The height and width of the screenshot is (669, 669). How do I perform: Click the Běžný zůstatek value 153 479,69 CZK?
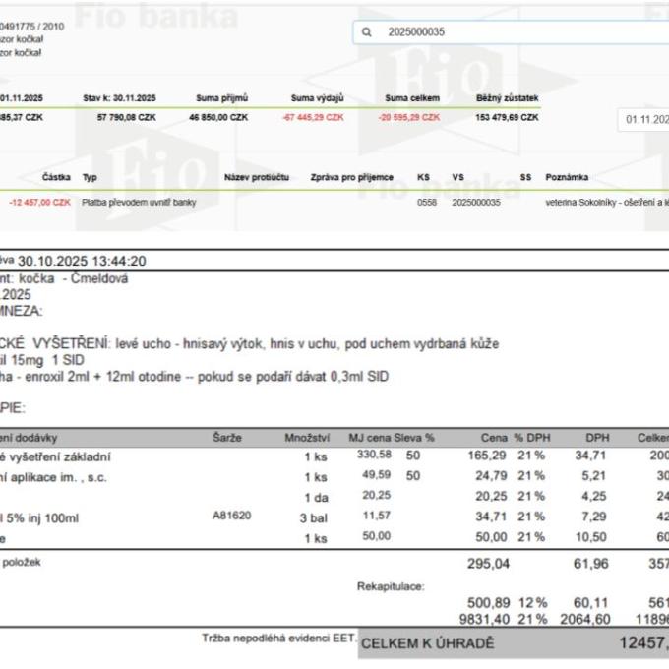pyautogui.click(x=507, y=117)
